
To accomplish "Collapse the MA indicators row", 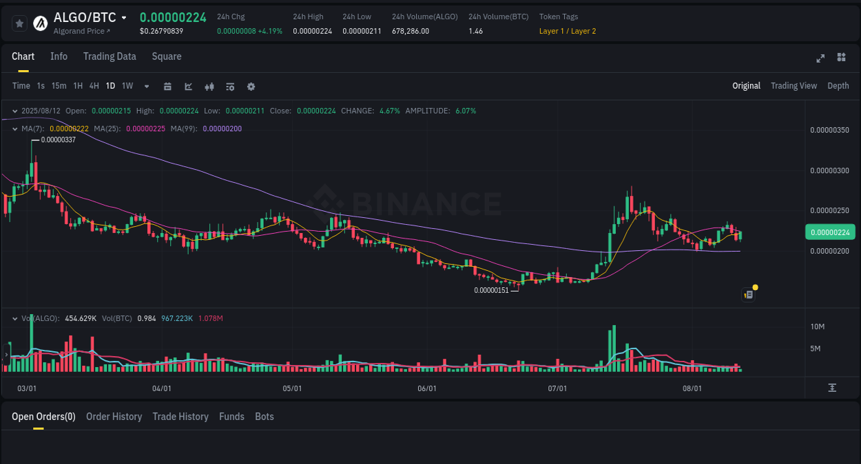I will 14,128.
